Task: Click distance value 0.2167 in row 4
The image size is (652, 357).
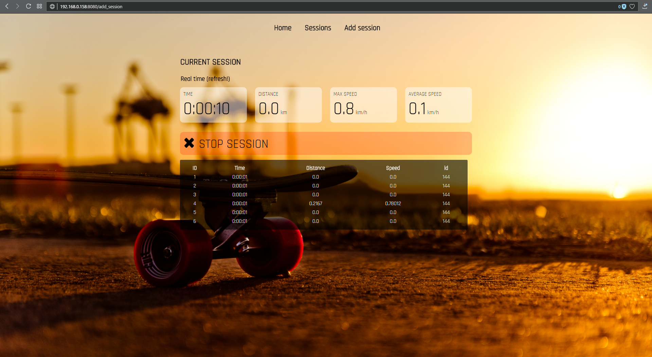Action: (315, 203)
